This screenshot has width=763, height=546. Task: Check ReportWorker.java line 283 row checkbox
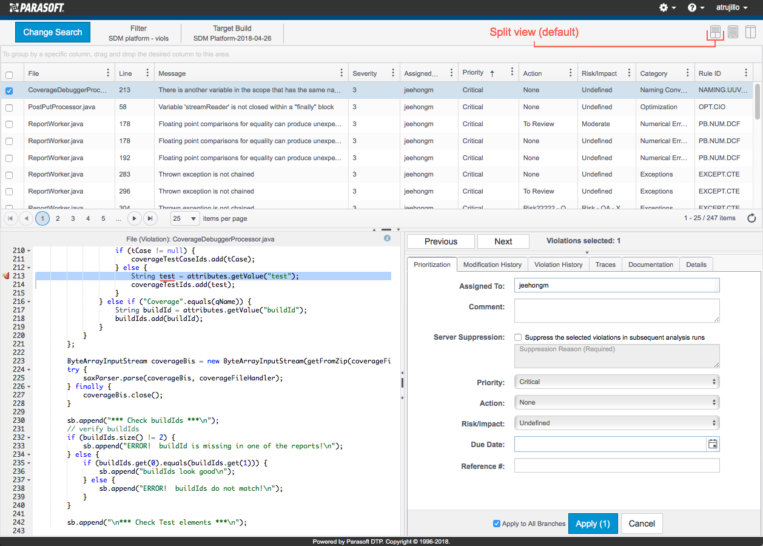coord(9,175)
